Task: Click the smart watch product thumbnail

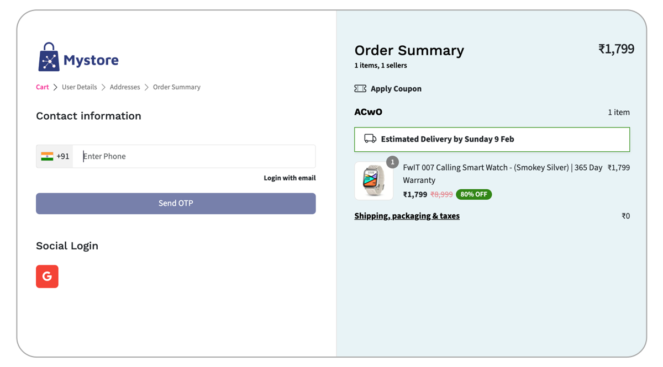Action: pos(374,181)
